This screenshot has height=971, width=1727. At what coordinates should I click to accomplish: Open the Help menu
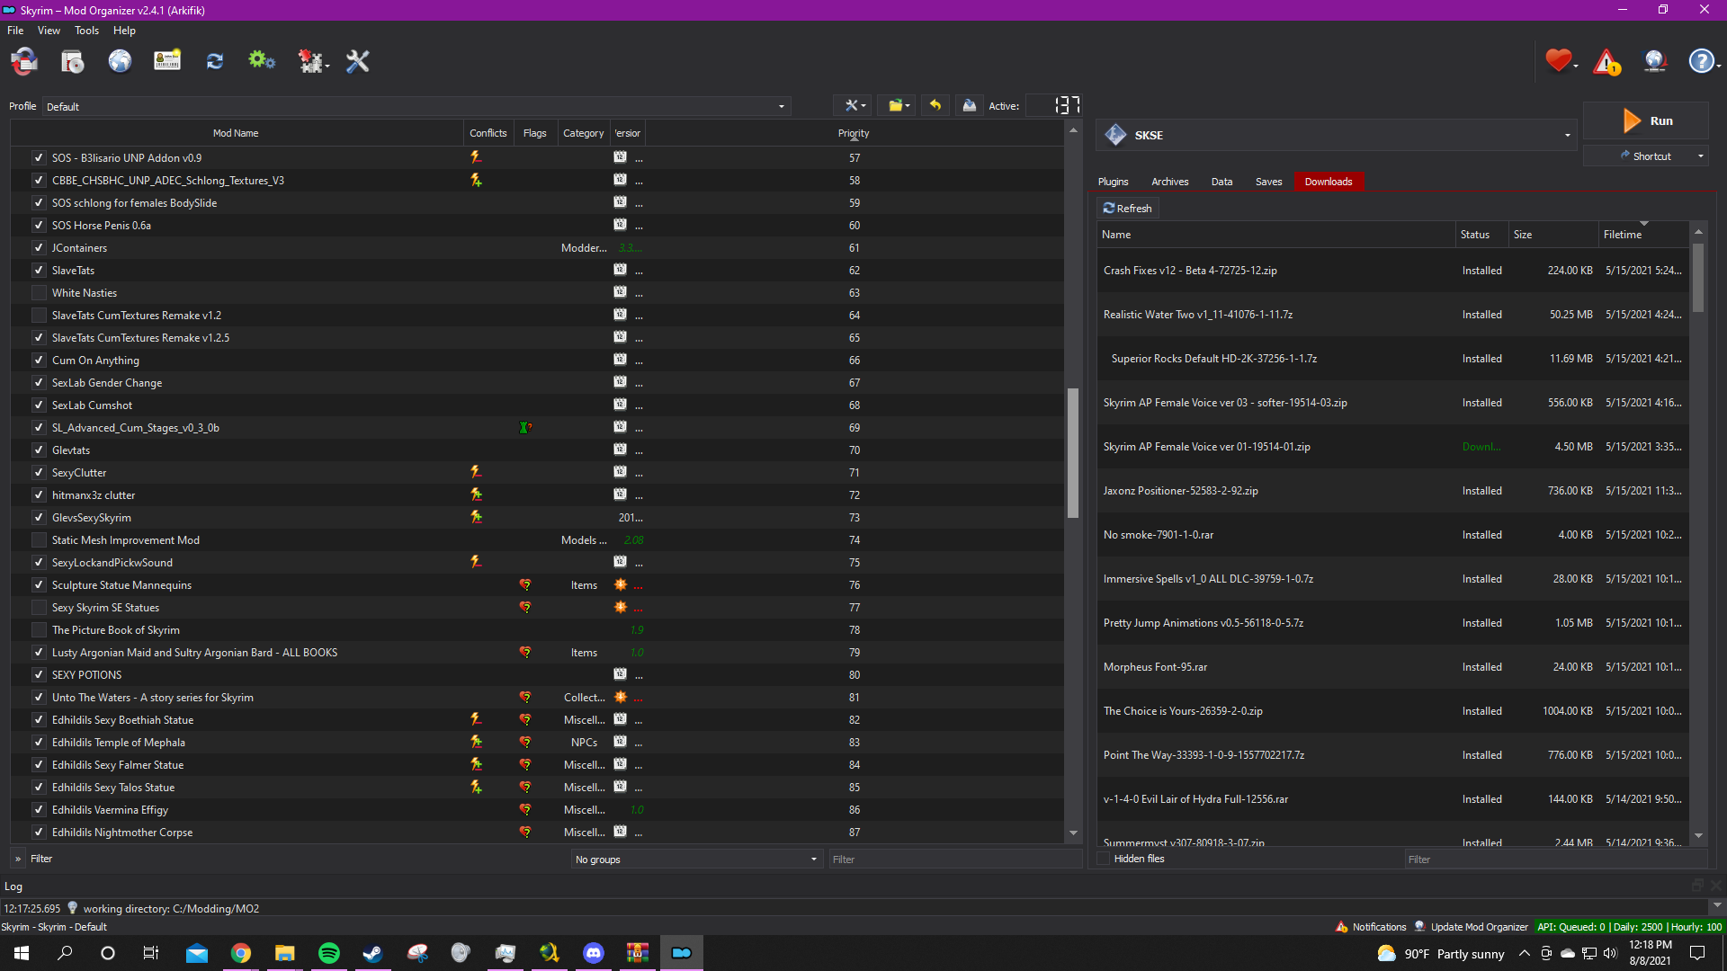tap(124, 31)
